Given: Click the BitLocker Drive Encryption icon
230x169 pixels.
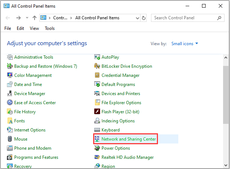Looking at the screenshot, I should tap(97, 66).
